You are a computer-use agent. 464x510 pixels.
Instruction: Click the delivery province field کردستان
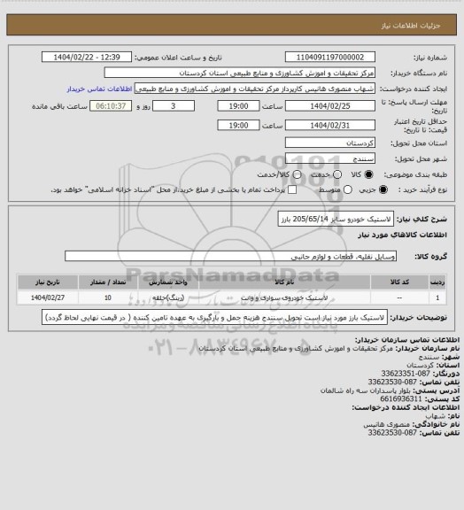click(330, 143)
